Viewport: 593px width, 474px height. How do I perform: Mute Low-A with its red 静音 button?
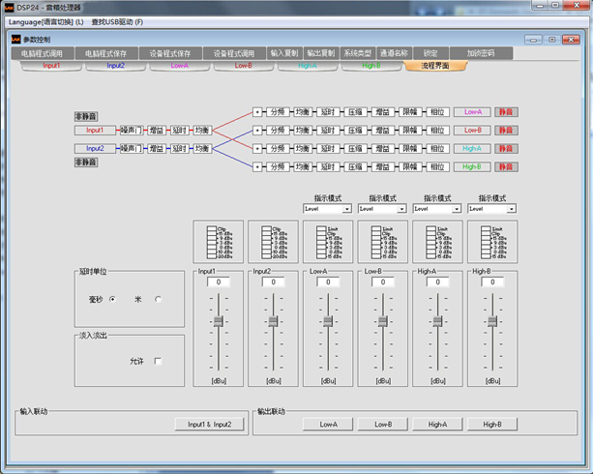click(x=505, y=111)
